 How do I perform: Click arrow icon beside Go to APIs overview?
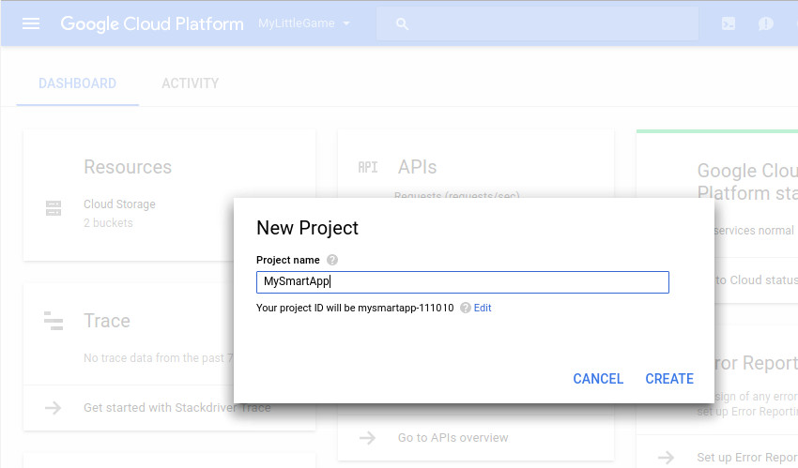tap(367, 438)
